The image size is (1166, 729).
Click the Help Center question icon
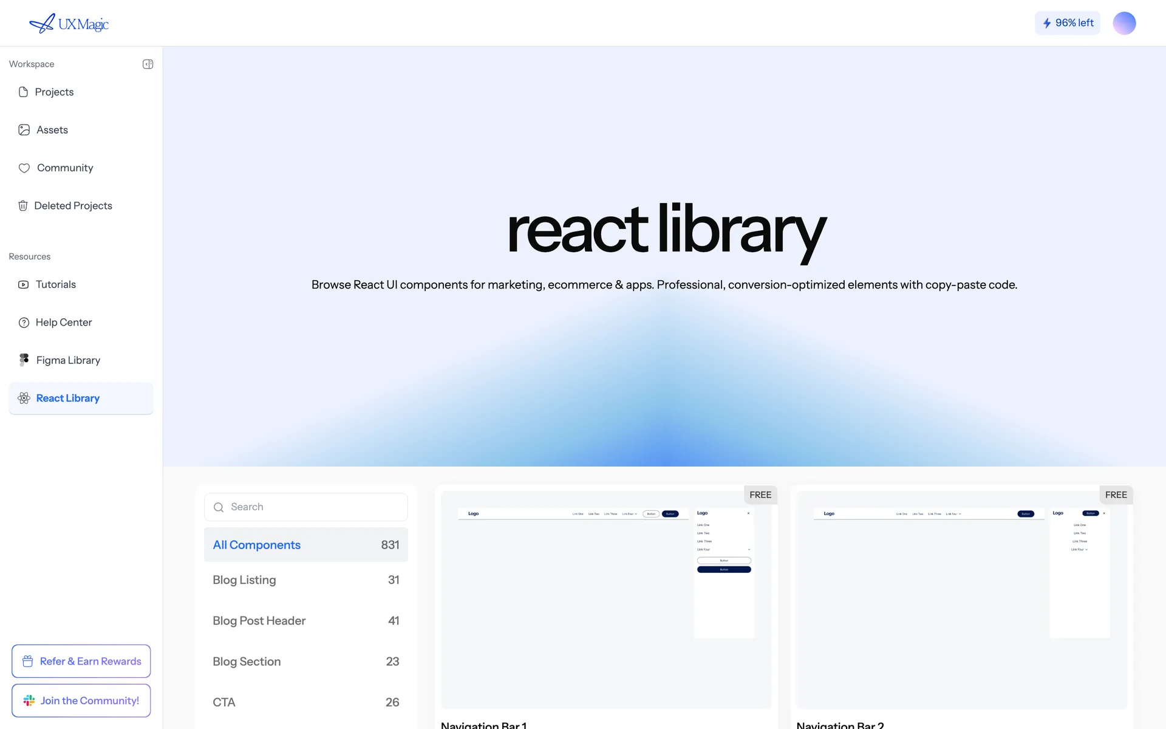point(24,323)
